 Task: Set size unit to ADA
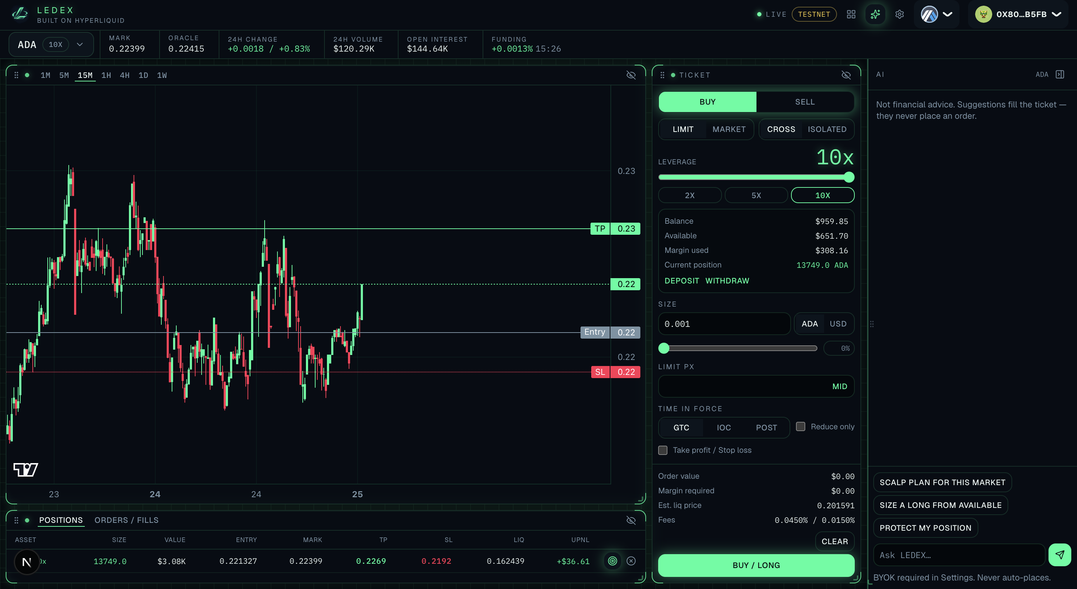pos(810,324)
